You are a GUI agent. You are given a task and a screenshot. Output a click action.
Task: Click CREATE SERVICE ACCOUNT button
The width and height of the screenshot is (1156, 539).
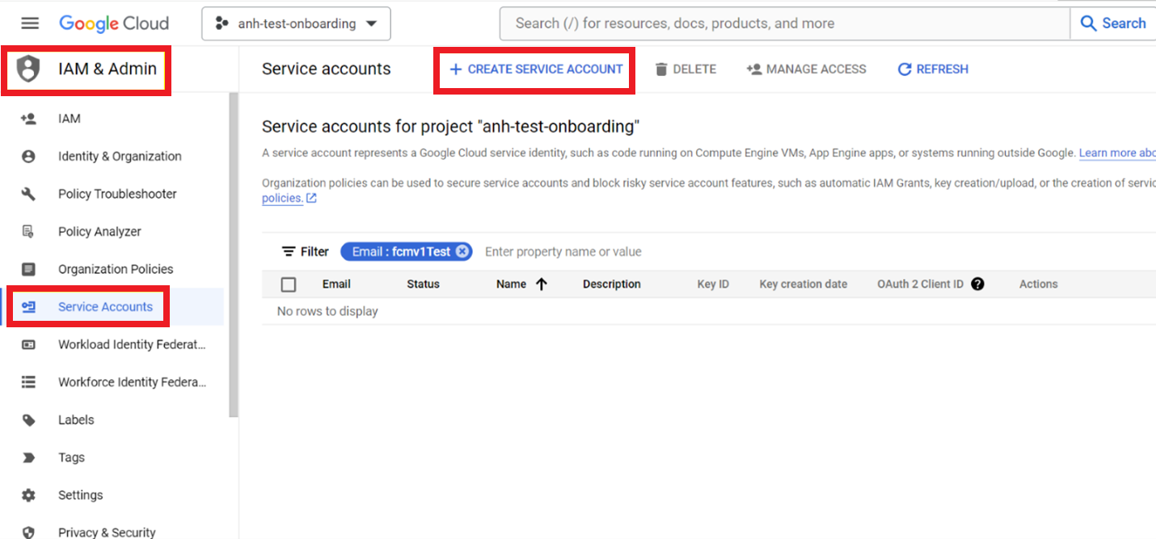coord(535,69)
